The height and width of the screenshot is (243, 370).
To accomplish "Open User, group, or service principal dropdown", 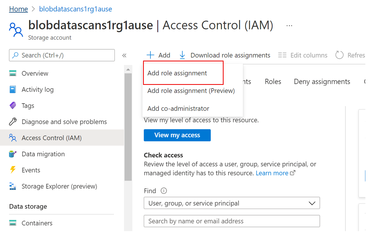I will [232, 203].
